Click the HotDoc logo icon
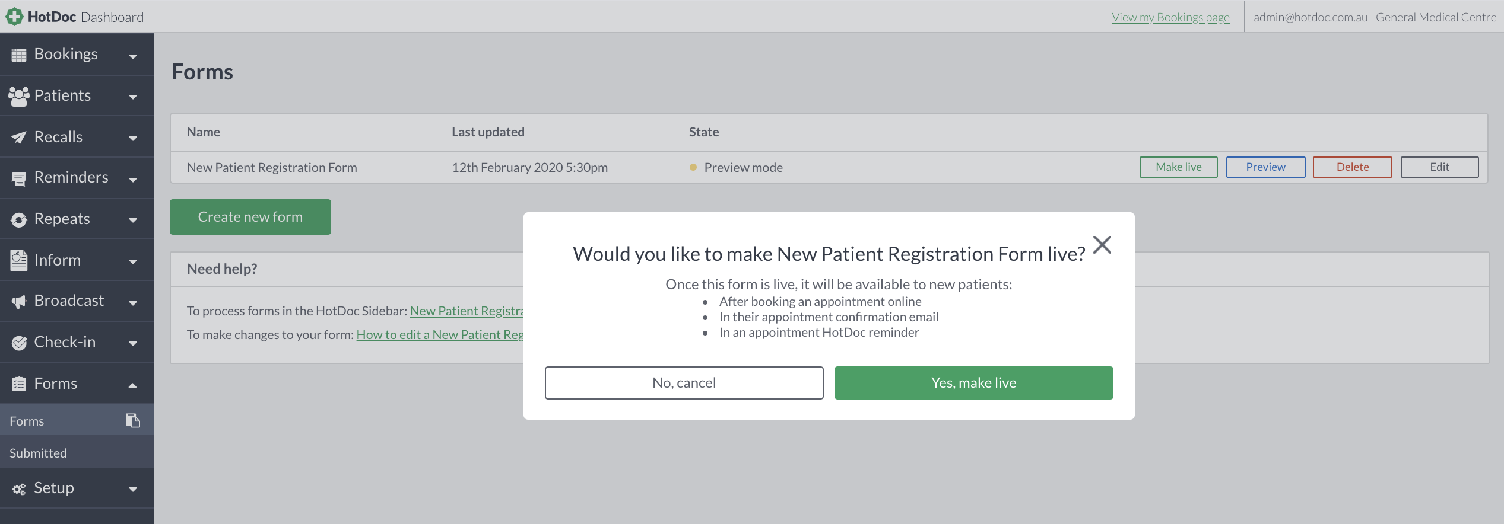1504x524 pixels. pyautogui.click(x=13, y=16)
